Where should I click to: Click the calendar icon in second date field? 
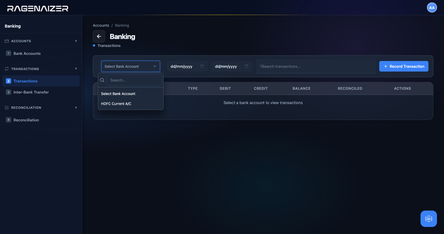(246, 66)
